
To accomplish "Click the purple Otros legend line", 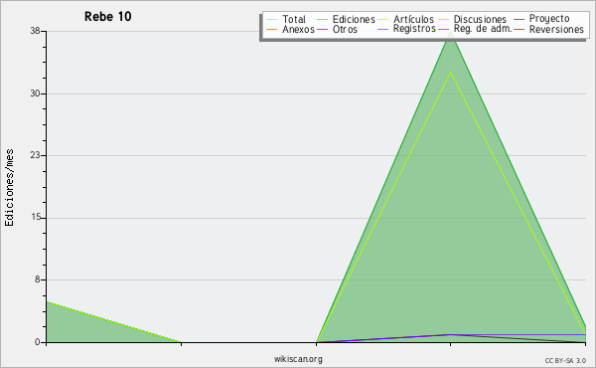I will 322,29.
